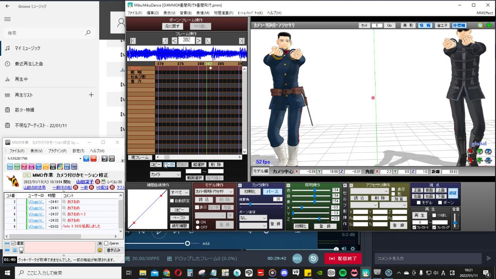Open the カメラ dropdown below the timeline
The height and width of the screenshot is (279, 496).
(165, 175)
